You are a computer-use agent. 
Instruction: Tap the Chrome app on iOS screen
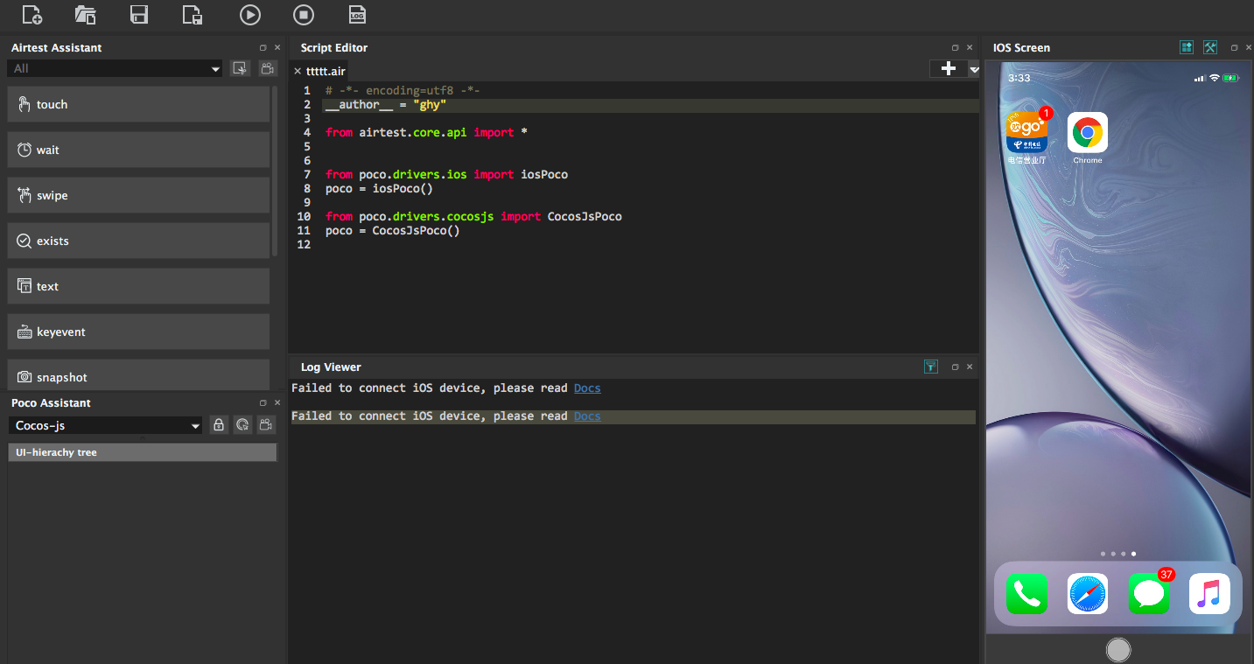click(1088, 133)
